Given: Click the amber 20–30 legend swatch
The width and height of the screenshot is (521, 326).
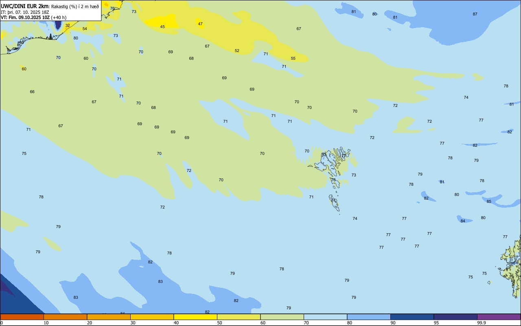Looking at the screenshot, I should click(x=109, y=317).
